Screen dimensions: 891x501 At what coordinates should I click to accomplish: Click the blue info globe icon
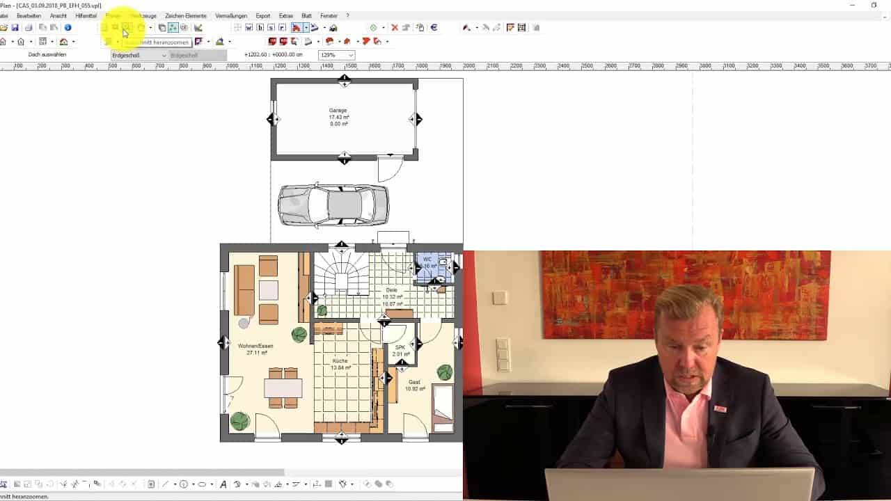click(x=68, y=28)
